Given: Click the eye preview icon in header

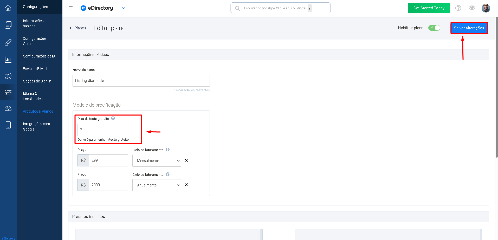Looking at the screenshot, I should (472, 8).
